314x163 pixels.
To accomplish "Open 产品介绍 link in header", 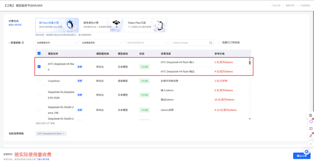I will point(276,6).
